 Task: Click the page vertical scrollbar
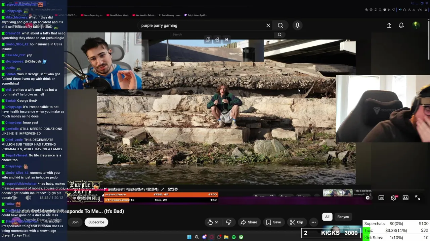[428, 40]
